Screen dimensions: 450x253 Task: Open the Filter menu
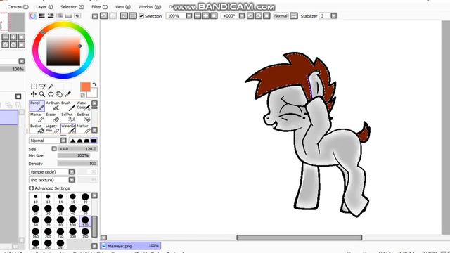click(x=99, y=6)
